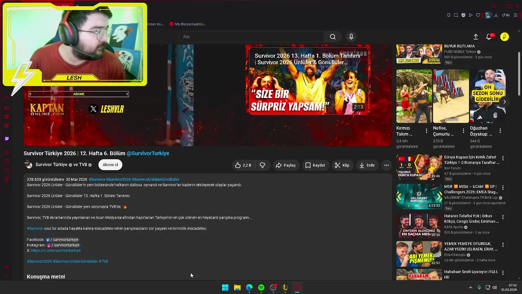Open more actions menu beside İndir
The width and height of the screenshot is (522, 294).
click(x=387, y=165)
